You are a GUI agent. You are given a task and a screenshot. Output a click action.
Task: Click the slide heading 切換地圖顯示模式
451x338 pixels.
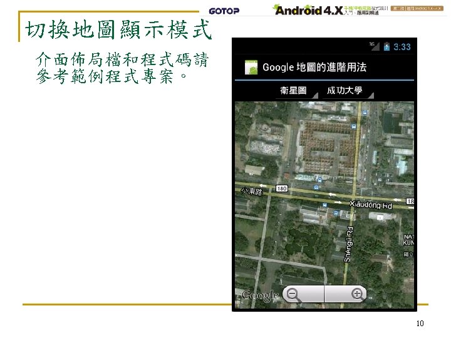pos(118,29)
